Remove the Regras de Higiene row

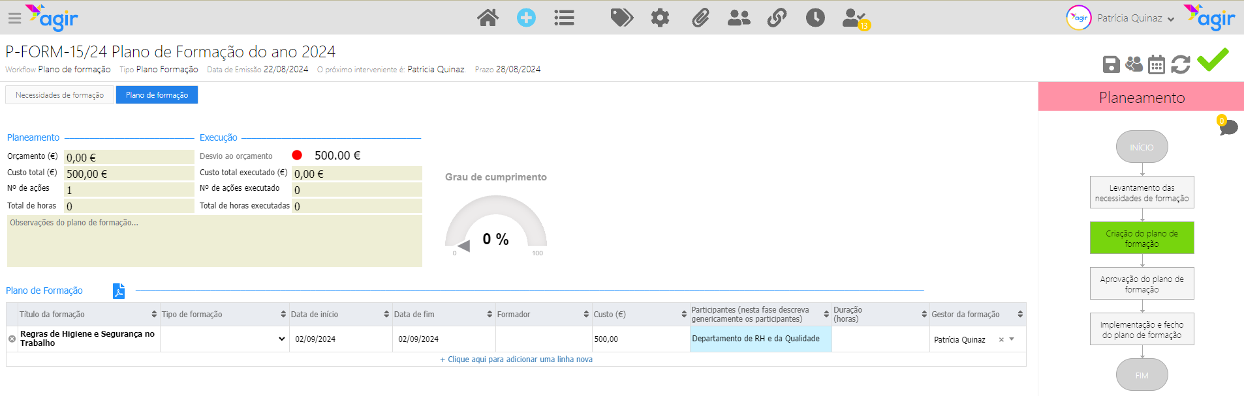12,339
